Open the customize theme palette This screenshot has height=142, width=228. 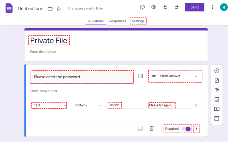tap(142, 7)
